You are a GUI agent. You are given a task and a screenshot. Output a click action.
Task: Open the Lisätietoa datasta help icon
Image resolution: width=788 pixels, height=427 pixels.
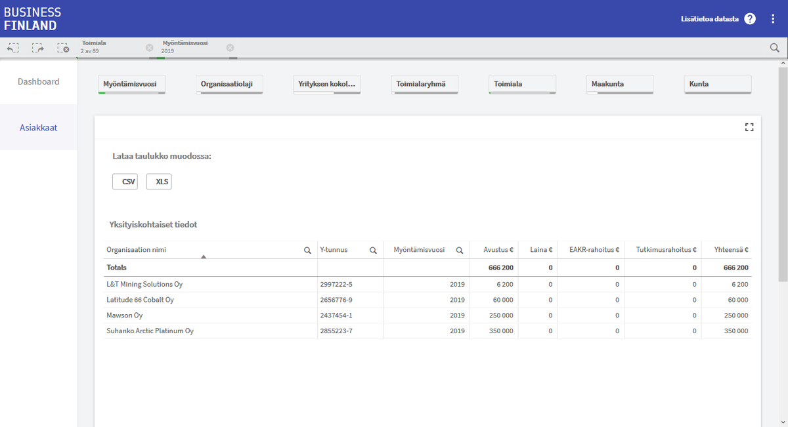click(x=750, y=19)
